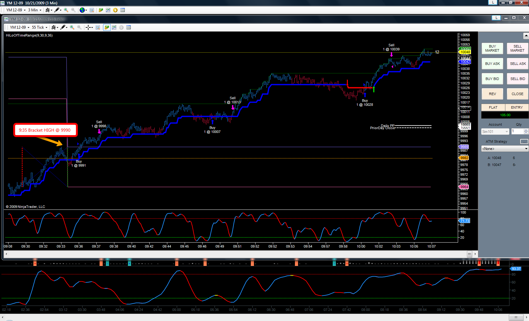Click the greyed strategies icon in 55 Tick toolbar
The image size is (529, 321).
click(x=121, y=27)
